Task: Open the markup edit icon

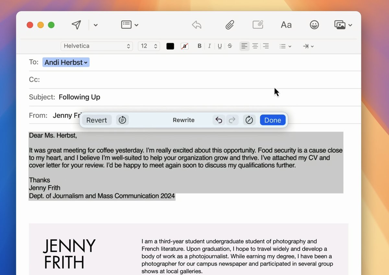Action: (258, 25)
